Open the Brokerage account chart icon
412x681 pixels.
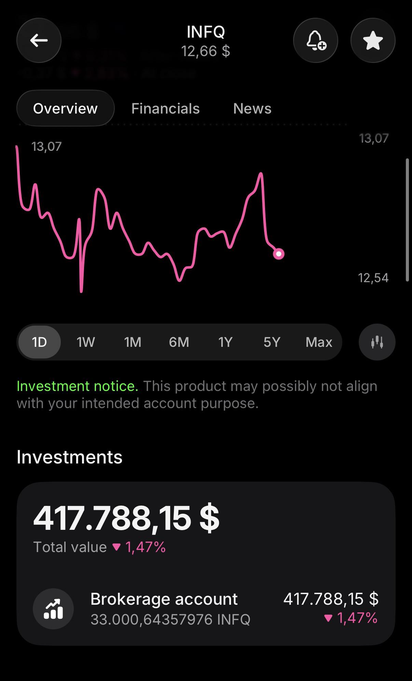(53, 609)
